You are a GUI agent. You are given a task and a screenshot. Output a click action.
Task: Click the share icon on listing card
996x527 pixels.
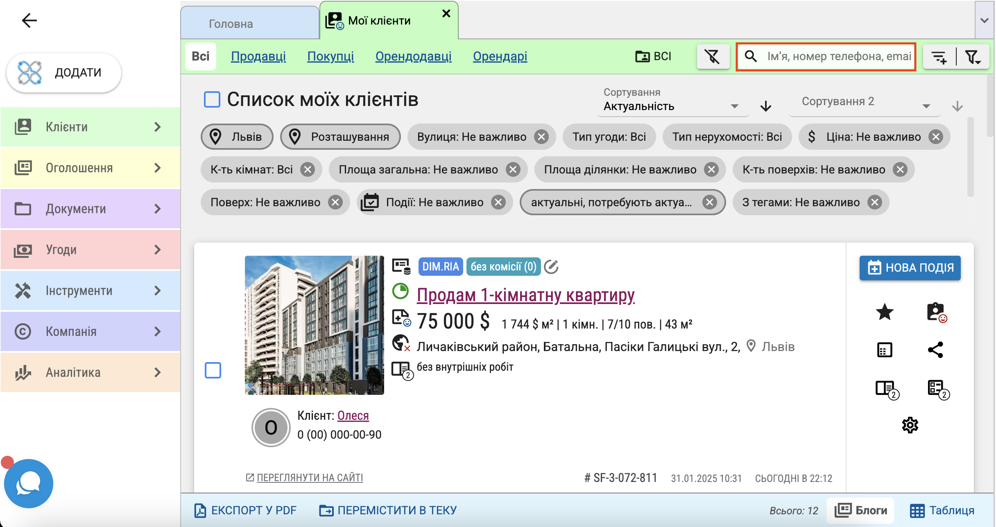click(935, 350)
